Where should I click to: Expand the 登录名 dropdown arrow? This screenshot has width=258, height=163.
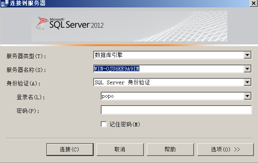click(x=247, y=96)
